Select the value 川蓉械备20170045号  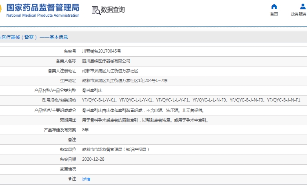101,51
